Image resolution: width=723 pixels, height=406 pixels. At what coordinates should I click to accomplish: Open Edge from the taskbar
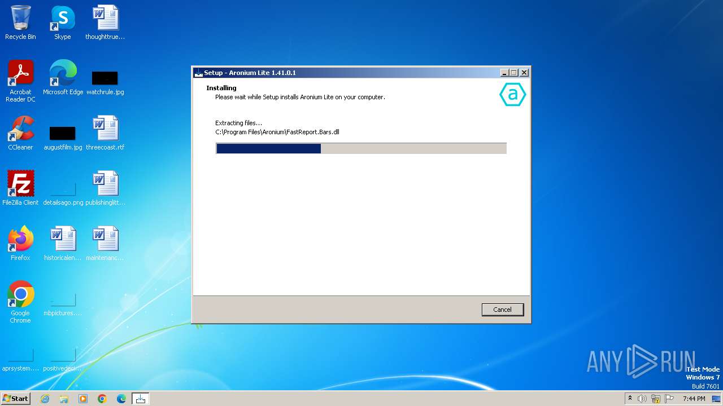tap(121, 399)
